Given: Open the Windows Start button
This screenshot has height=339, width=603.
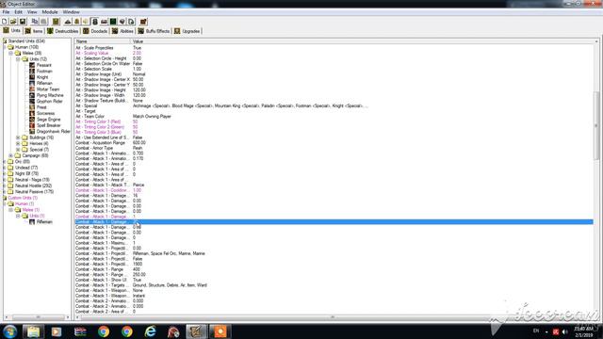Looking at the screenshot, I should tap(9, 331).
